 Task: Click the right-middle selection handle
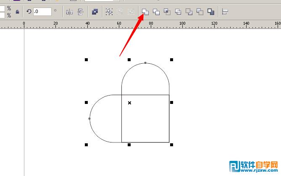point(171,103)
